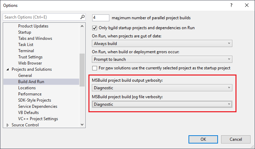This screenshot has height=149, width=255.
Task: Select VC++ Project Settings item
Action: pyautogui.click(x=38, y=119)
